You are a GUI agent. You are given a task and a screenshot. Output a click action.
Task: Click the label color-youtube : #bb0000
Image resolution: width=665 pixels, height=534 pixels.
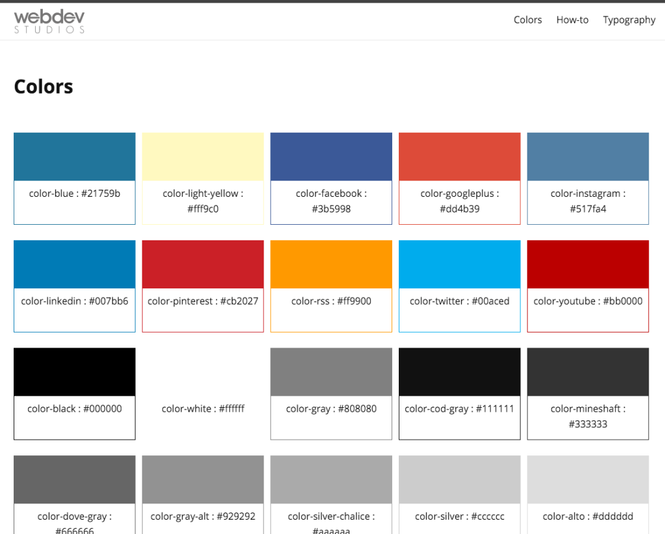tap(588, 301)
